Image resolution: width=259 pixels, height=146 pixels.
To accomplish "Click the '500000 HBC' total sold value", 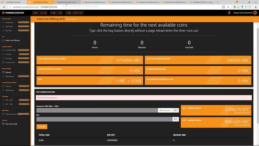I will tap(238, 60).
